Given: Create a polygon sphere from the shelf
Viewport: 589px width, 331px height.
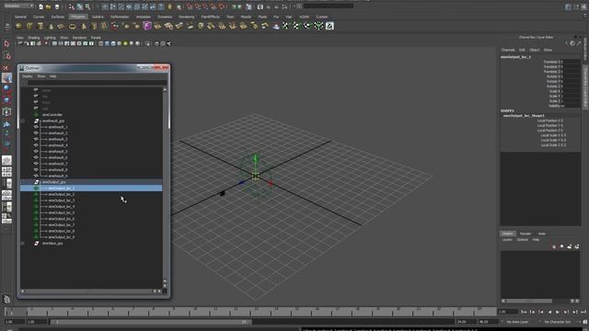Looking at the screenshot, I should [18, 26].
